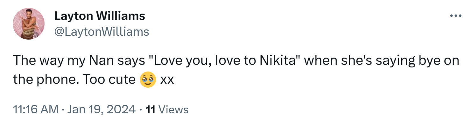This screenshot has height=126, width=471.
Task: Click Layton Williams' round profile avatar
Action: 29,24
